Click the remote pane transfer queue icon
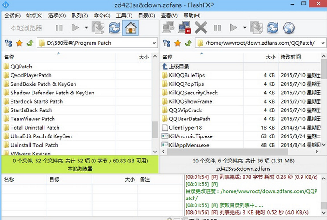 point(256,28)
